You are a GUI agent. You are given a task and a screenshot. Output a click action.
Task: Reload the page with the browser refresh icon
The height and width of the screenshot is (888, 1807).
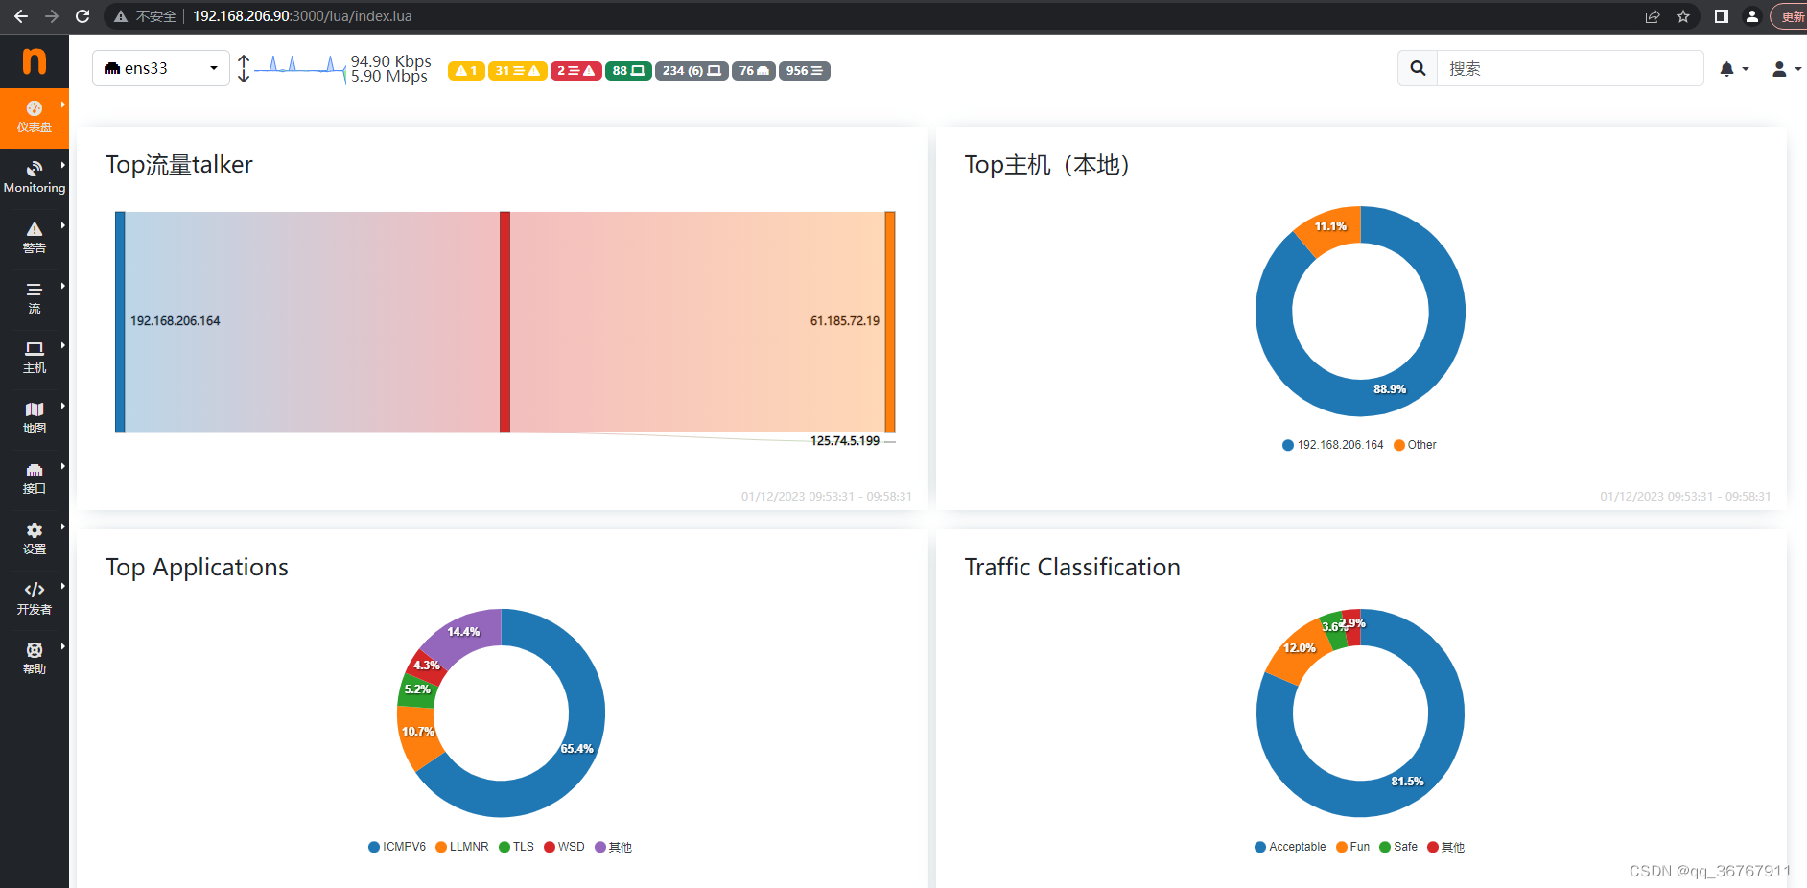82,16
